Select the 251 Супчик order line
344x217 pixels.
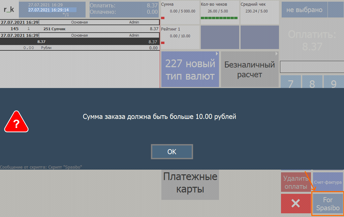[x=80, y=29]
